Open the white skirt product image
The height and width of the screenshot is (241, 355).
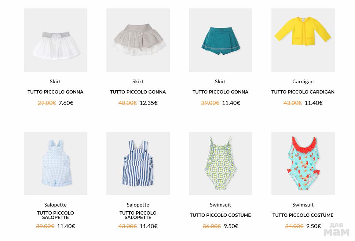click(x=55, y=40)
